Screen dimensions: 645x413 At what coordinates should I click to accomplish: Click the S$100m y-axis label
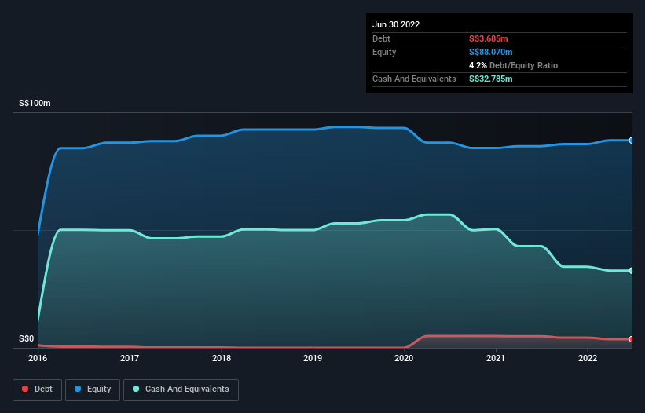(35, 103)
